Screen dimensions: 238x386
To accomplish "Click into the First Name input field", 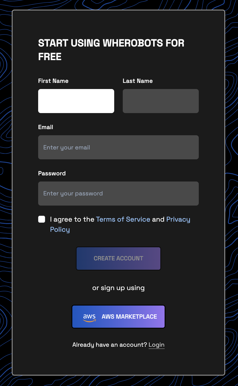I will pos(76,101).
